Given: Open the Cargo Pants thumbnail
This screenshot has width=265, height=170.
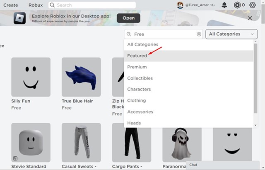Looking at the screenshot, I should pyautogui.click(x=132, y=145).
